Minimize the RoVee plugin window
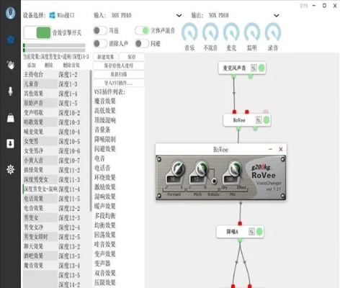Image resolution: width=340 pixels, height=288 pixels. click(270, 149)
